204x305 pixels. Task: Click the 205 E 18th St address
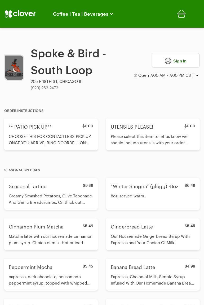pyautogui.click(x=56, y=82)
